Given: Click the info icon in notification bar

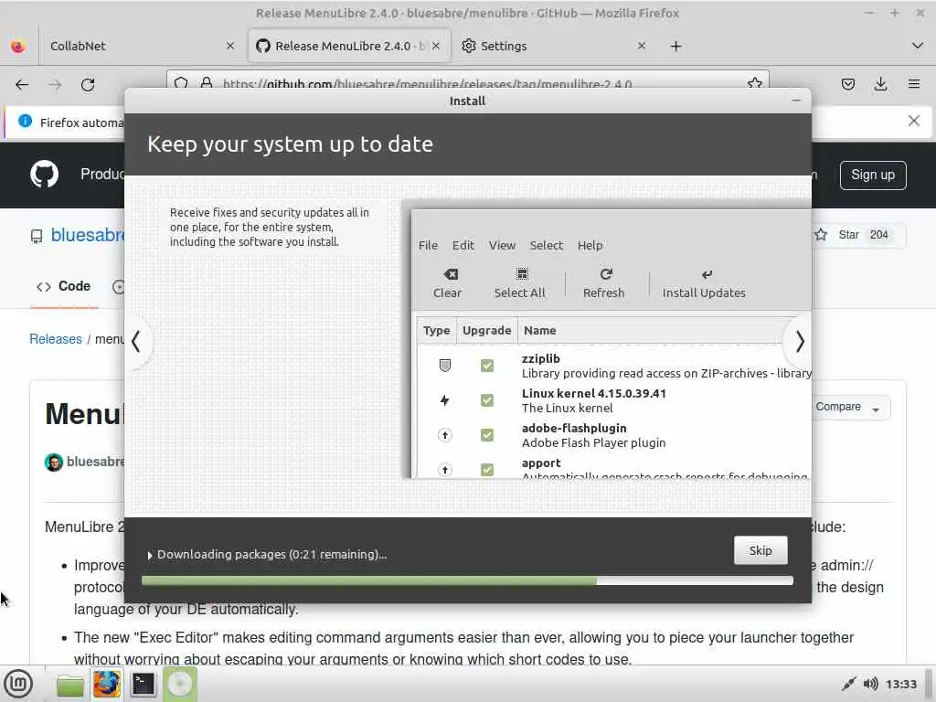Looking at the screenshot, I should click(x=25, y=122).
